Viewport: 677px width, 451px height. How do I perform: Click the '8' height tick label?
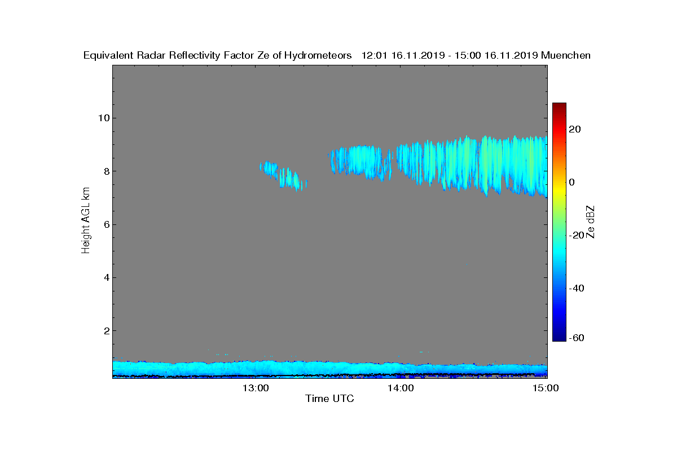(105, 171)
